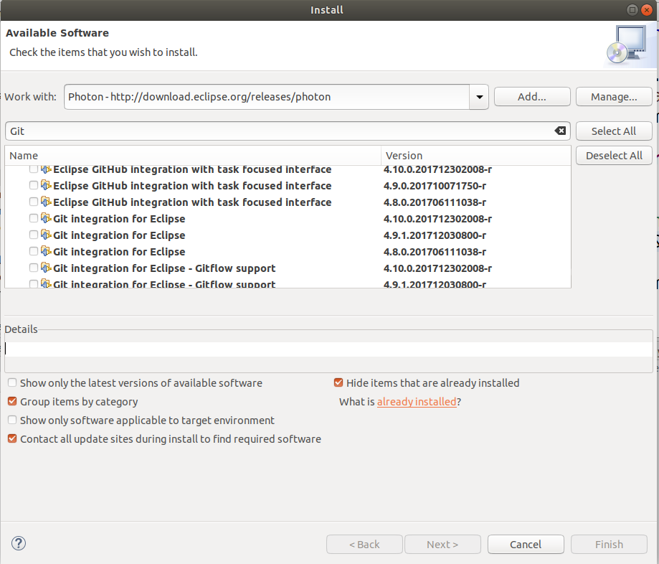Viewport: 659px width, 564px height.
Task: Check Git integration for Eclipse 4.8.0
Action: (x=34, y=251)
